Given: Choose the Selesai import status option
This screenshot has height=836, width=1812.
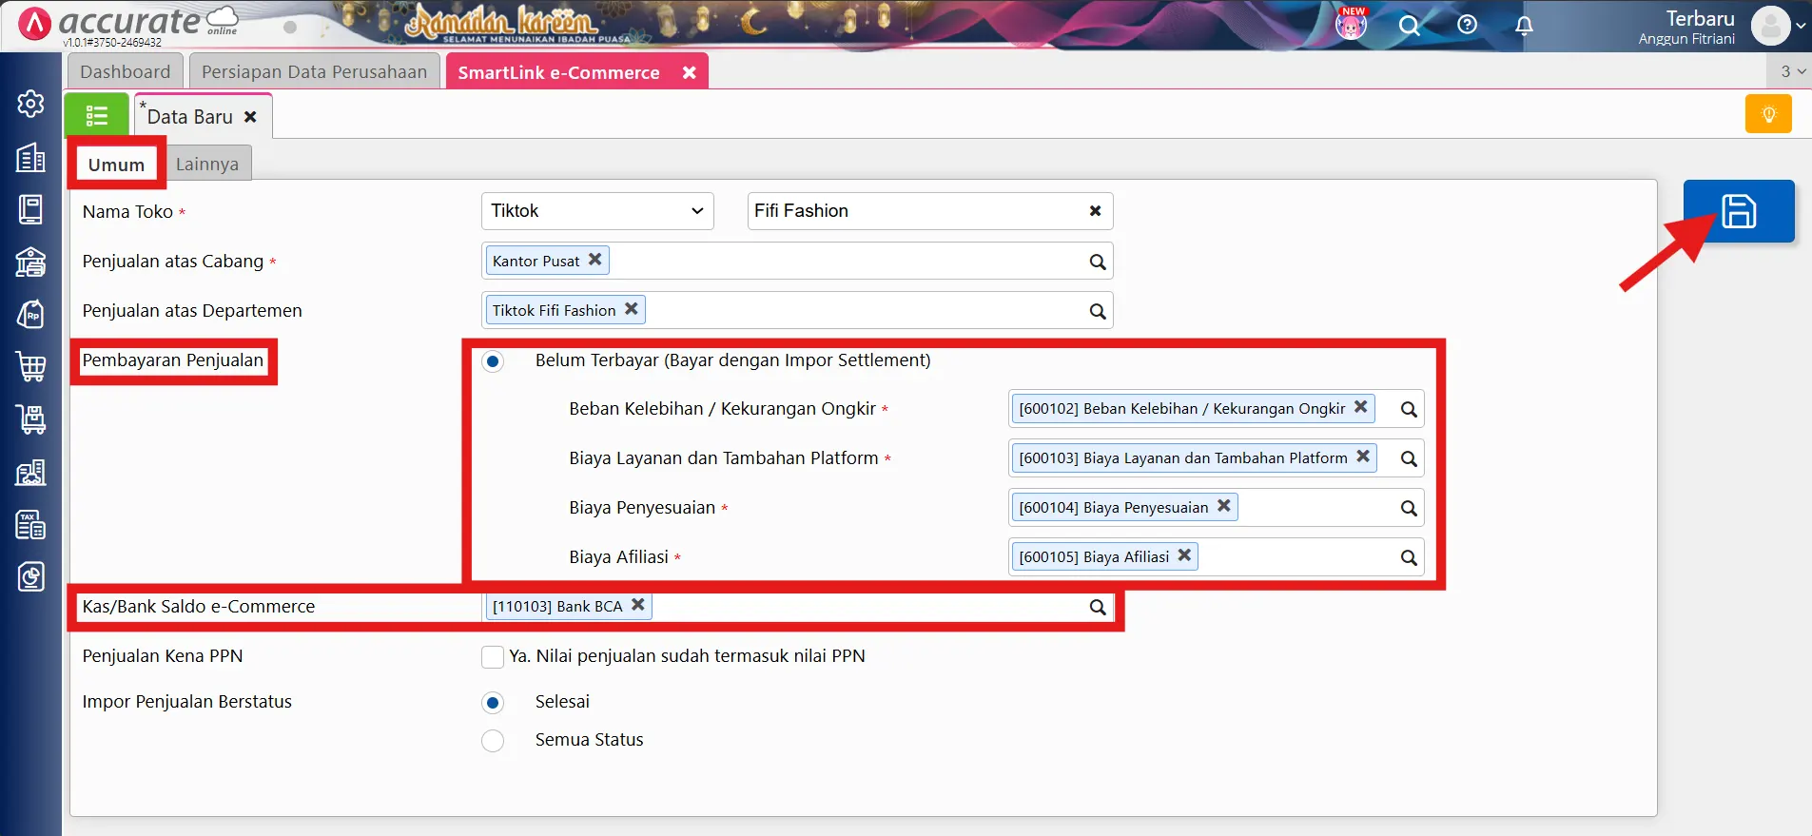Looking at the screenshot, I should (x=493, y=703).
